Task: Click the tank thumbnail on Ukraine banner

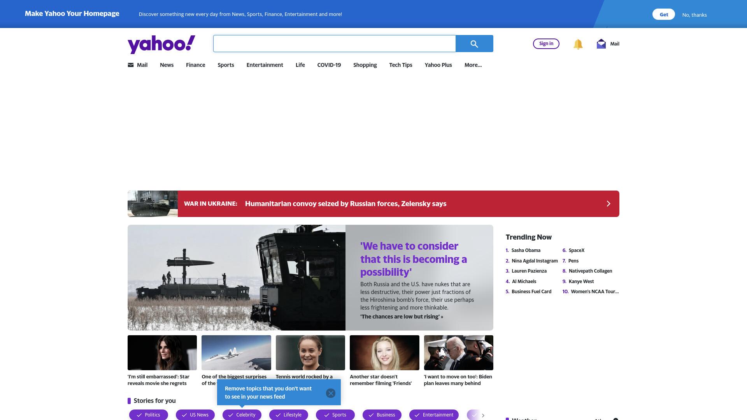Action: [x=153, y=204]
